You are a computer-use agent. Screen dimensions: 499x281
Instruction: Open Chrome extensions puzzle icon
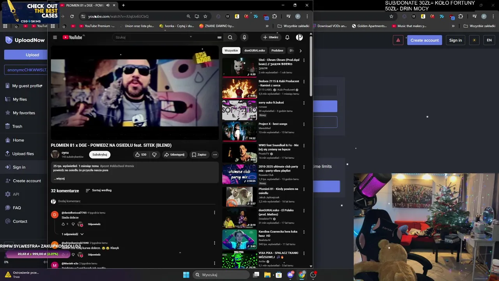click(274, 16)
